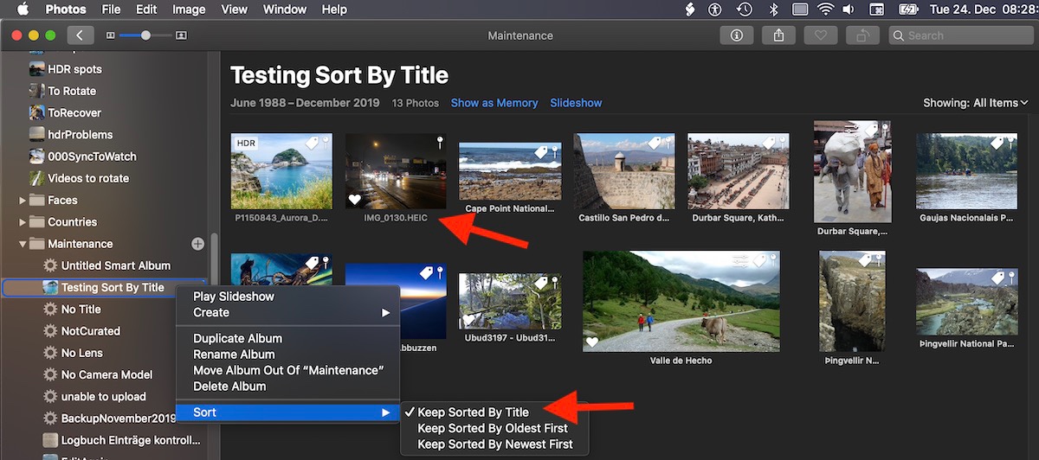Open Sort submenu in context menu
This screenshot has width=1039, height=460.
288,412
